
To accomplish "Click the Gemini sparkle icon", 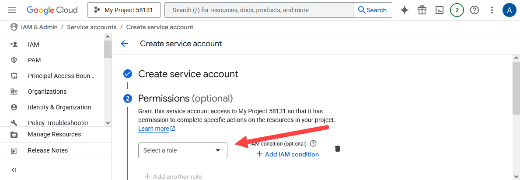I will point(405,10).
